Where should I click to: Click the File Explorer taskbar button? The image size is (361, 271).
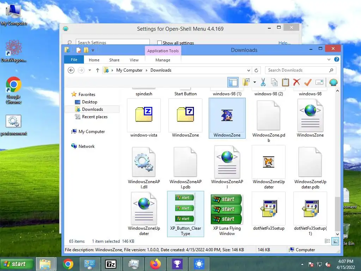coord(45,264)
